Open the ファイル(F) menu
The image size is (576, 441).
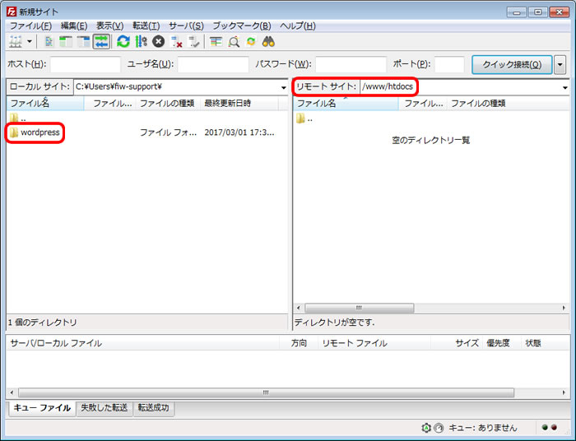(x=30, y=26)
